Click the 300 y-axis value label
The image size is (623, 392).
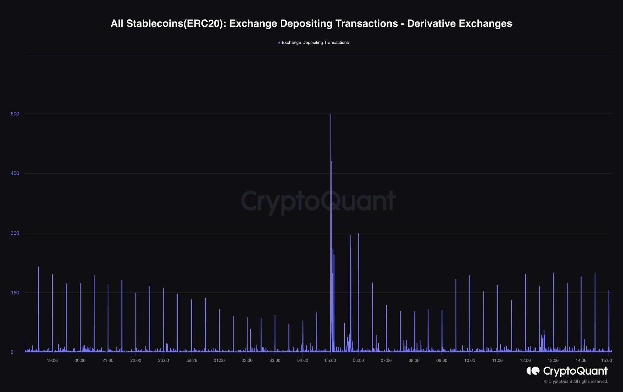click(15, 233)
